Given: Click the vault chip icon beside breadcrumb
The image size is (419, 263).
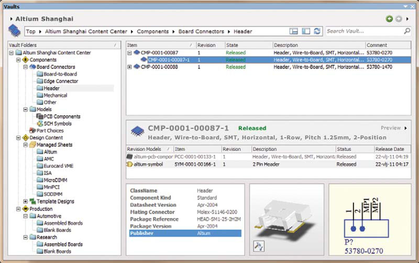Looking at the screenshot, I should click(x=15, y=30).
